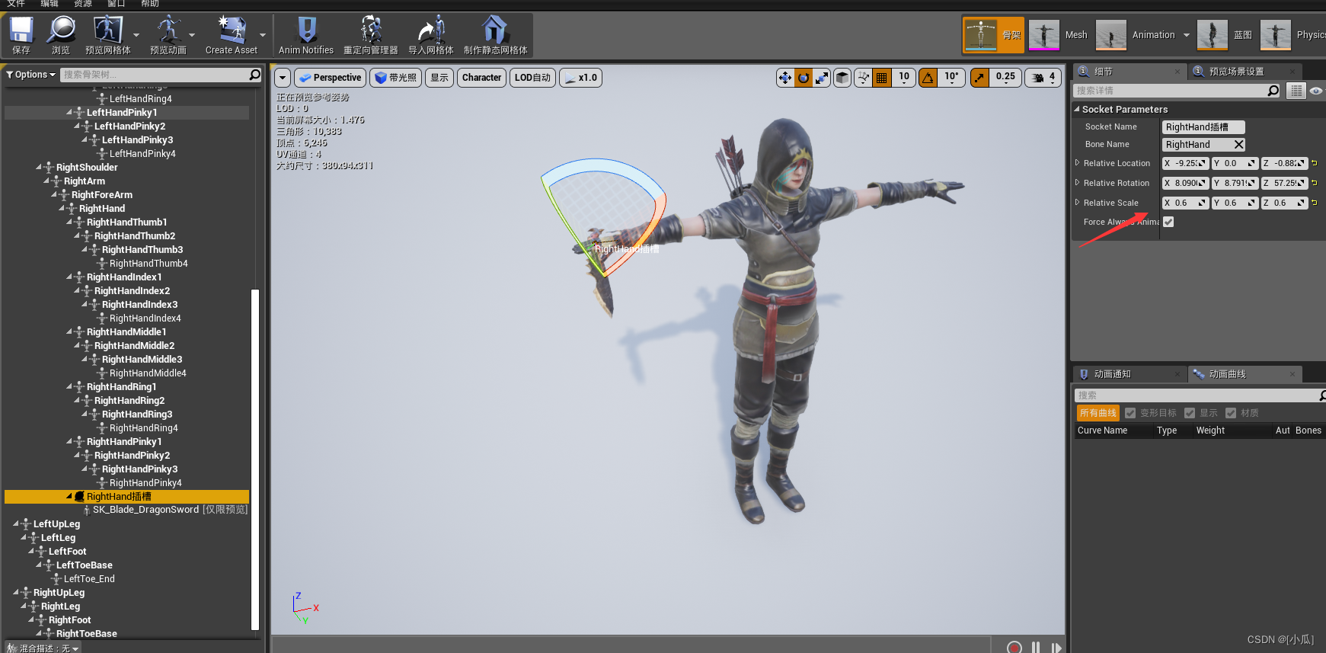Collapse Socket Parameters section

1077,109
